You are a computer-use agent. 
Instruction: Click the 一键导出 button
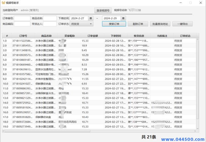[x=183, y=24]
